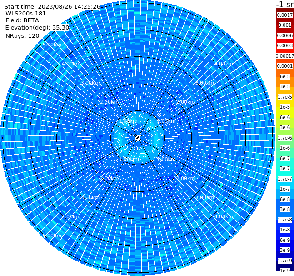Click the Elevation(deg): 35.30 label
This screenshot has height=276, width=294.
37,28
